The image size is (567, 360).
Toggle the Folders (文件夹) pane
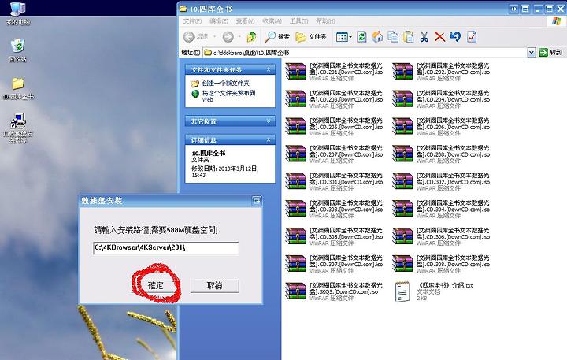(x=311, y=36)
